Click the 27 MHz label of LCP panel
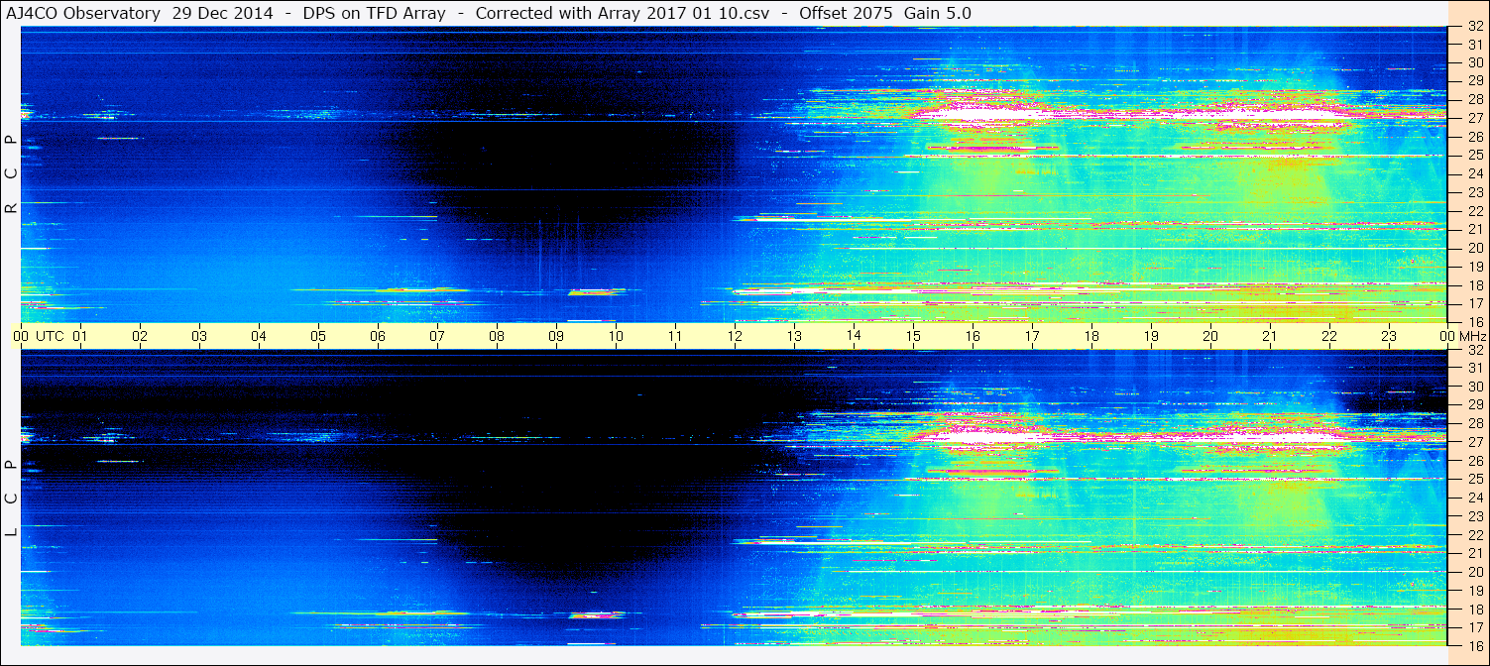Viewport: 1490px width, 666px height. [1474, 442]
